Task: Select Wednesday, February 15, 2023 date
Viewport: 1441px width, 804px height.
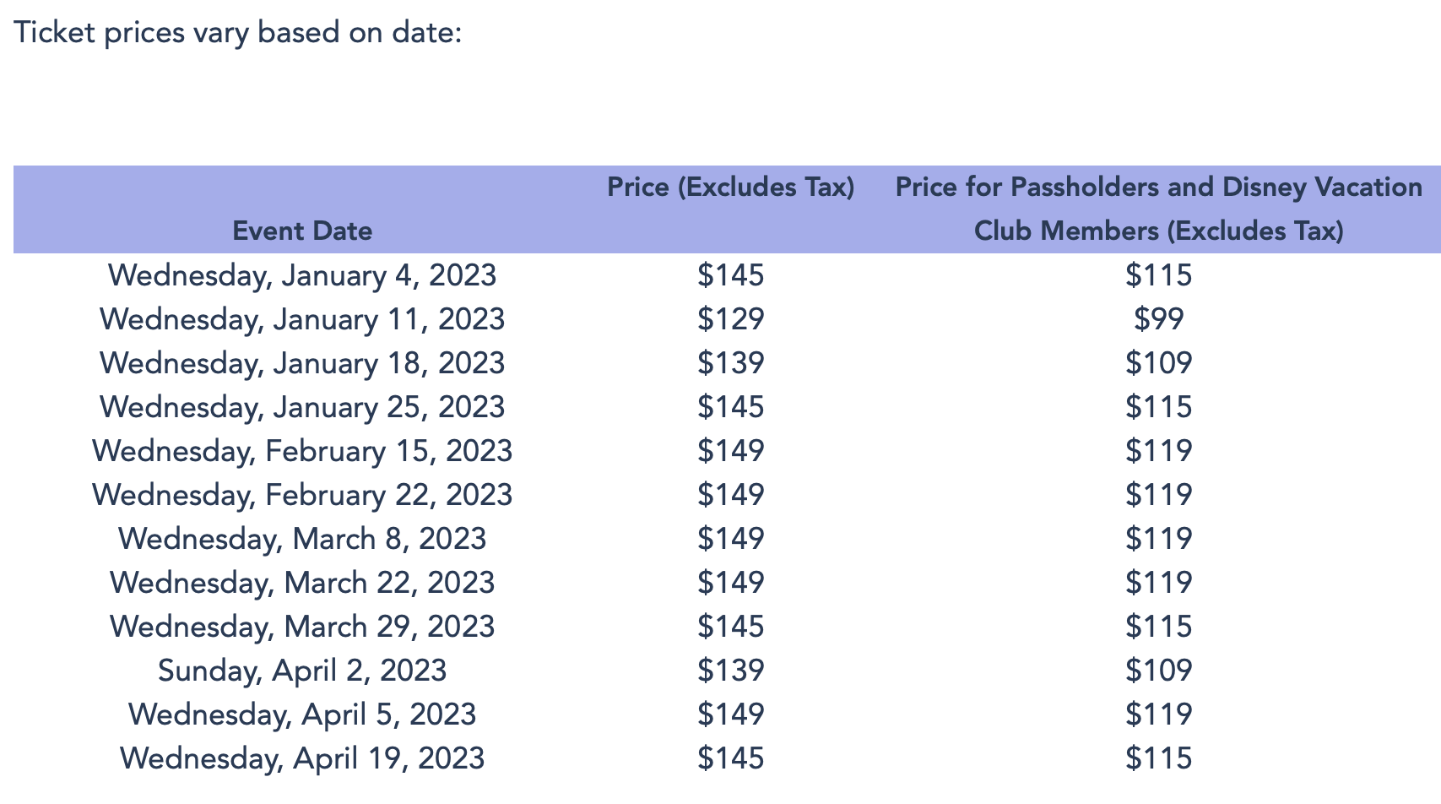Action: [302, 451]
